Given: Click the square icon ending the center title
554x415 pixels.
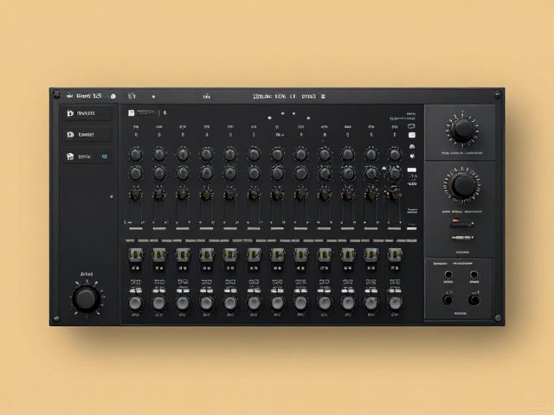Looking at the screenshot, I should click(323, 96).
